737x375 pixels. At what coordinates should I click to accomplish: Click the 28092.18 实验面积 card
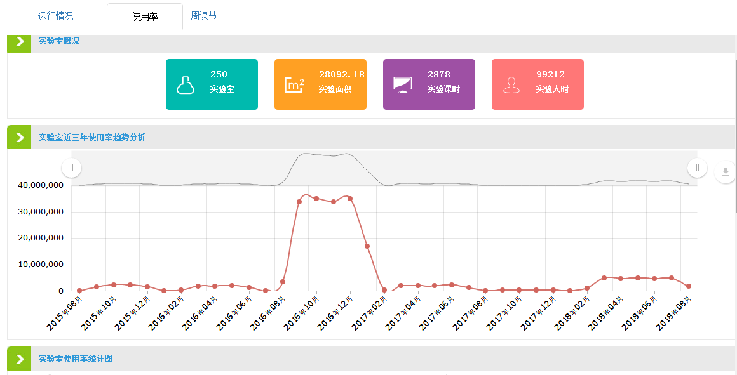pos(320,84)
